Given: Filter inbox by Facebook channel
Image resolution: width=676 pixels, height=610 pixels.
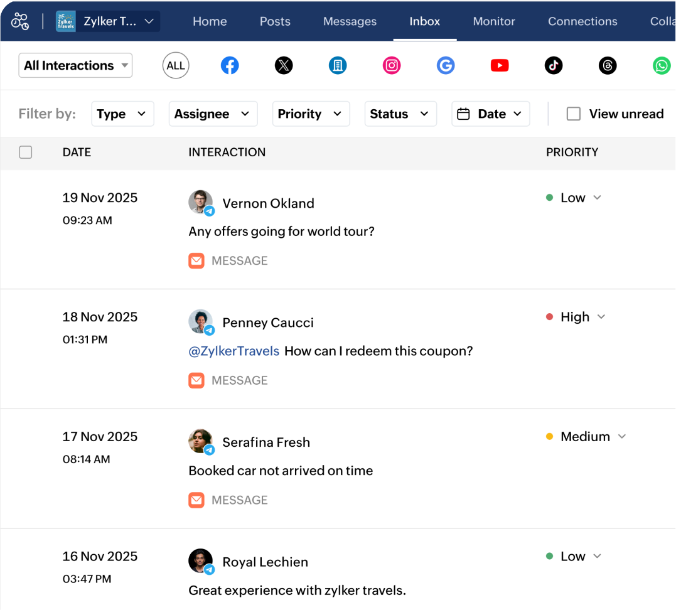Looking at the screenshot, I should [x=230, y=65].
